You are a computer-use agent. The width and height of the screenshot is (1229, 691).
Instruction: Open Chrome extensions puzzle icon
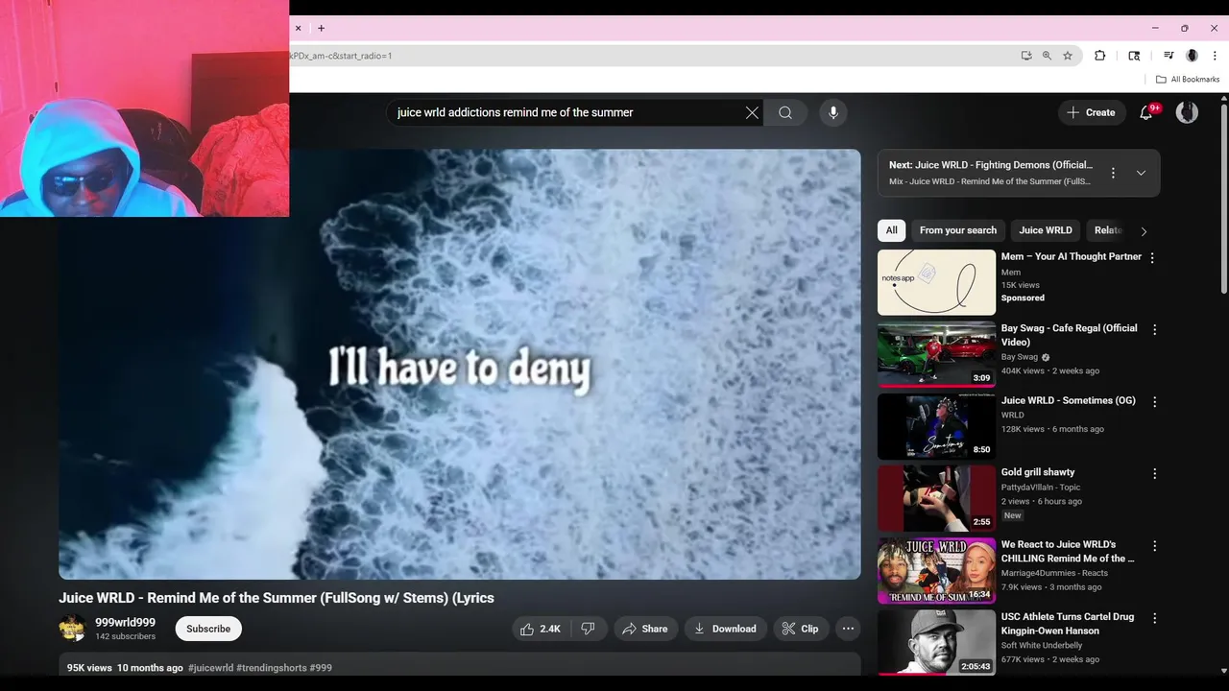click(x=1100, y=56)
